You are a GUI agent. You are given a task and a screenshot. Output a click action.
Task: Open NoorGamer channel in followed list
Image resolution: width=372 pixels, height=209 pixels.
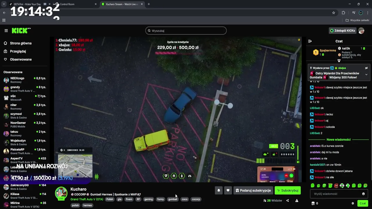pyautogui.click(x=25, y=125)
